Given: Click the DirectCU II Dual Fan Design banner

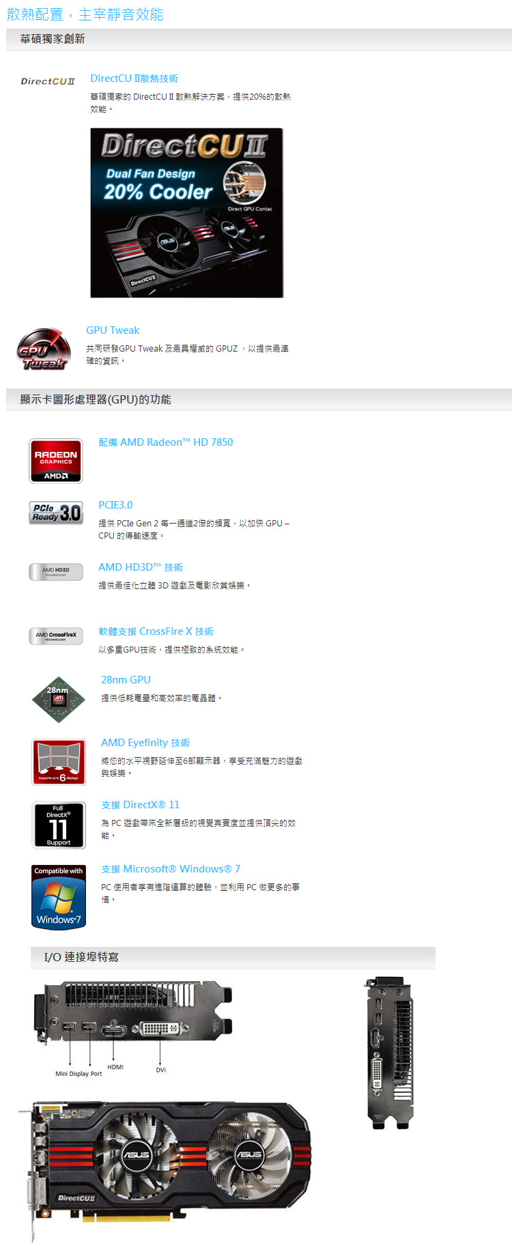Looking at the screenshot, I should (186, 213).
